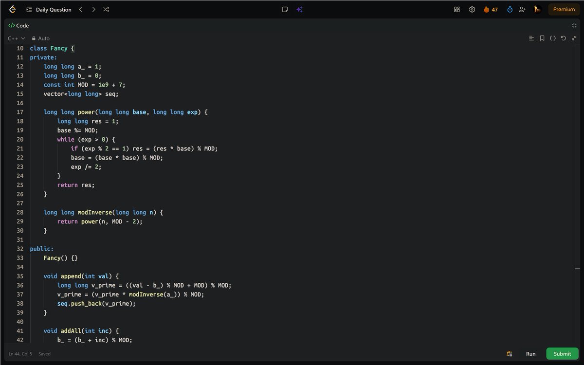584x365 pixels.
Task: Click the 'return power(n, MOD - 2);' line
Action: coord(100,221)
